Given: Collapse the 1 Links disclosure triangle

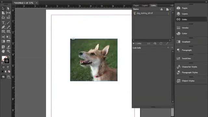Looking at the screenshot, I should point(134,43).
